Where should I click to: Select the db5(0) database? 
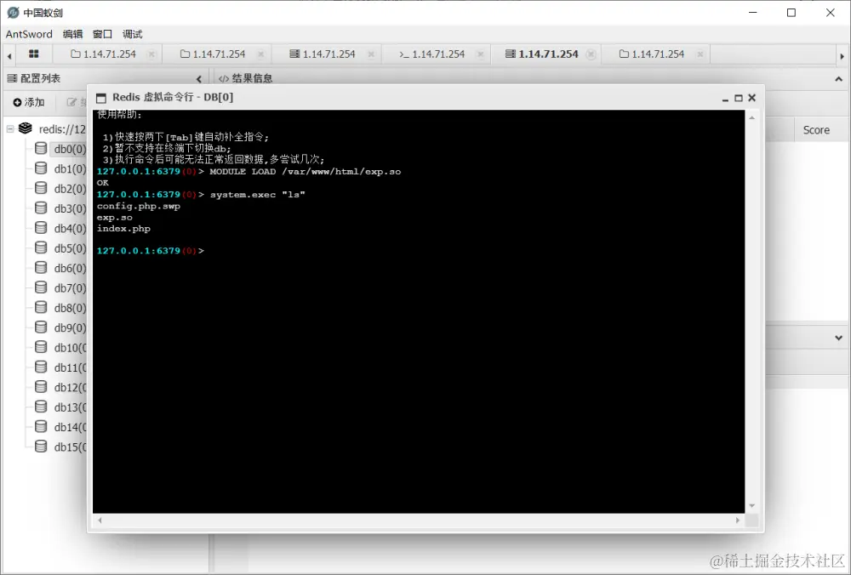click(70, 248)
